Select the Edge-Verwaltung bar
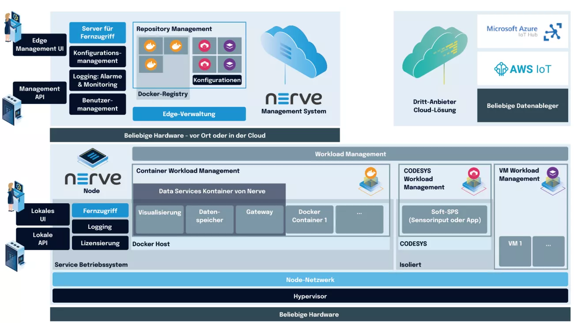This screenshot has width=574, height=323. (x=189, y=114)
